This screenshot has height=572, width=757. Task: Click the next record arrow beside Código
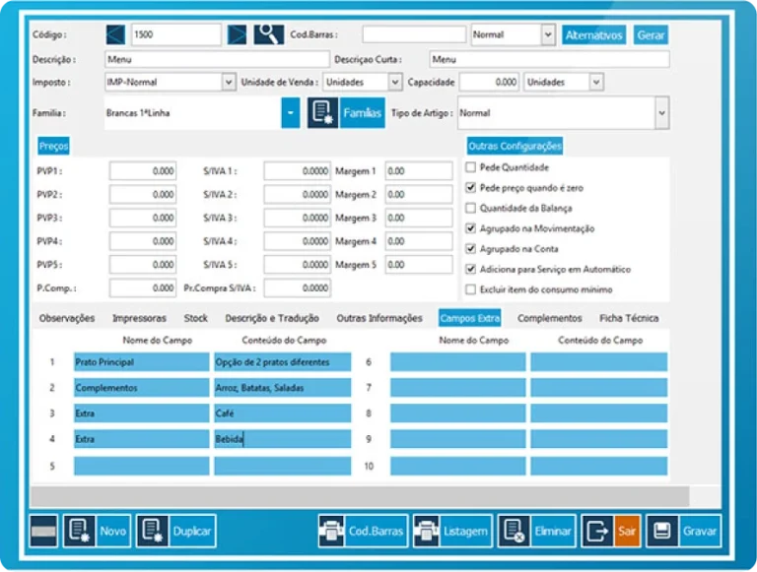pyautogui.click(x=238, y=34)
